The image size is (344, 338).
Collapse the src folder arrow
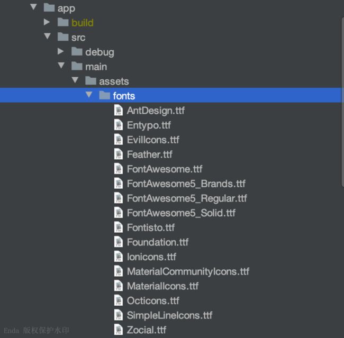click(x=48, y=36)
